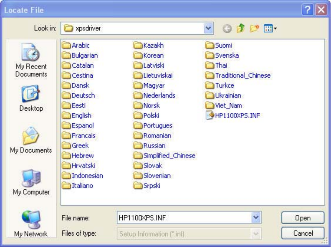Select the Arabic folder

pos(76,45)
